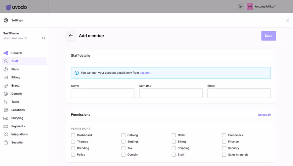293x166 pixels.
Task: Go back with the arrow button
Action: (71, 36)
